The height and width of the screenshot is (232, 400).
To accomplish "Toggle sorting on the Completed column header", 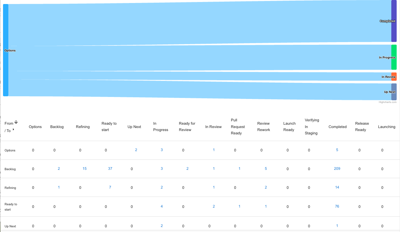I will point(338,127).
